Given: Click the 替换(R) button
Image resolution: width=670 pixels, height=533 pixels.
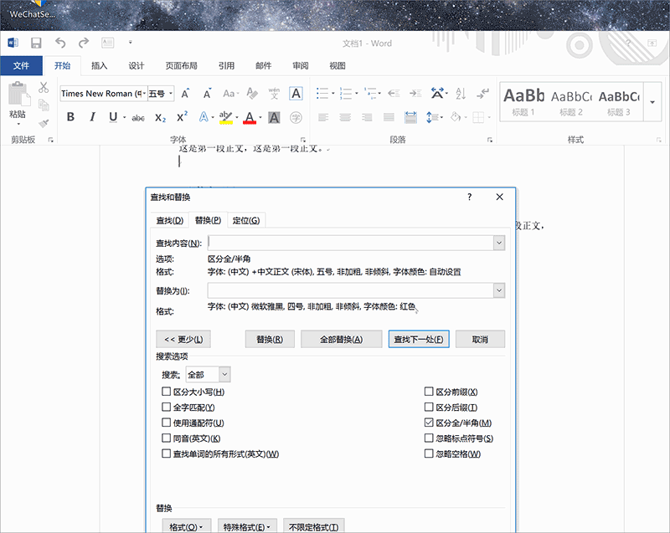Looking at the screenshot, I should coord(270,339).
